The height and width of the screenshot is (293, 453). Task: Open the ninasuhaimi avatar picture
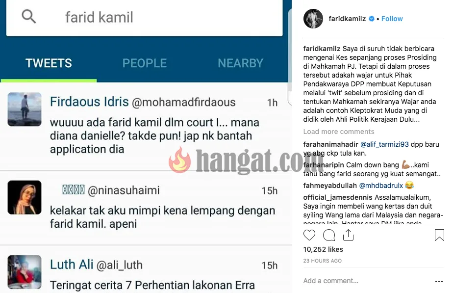point(25,197)
